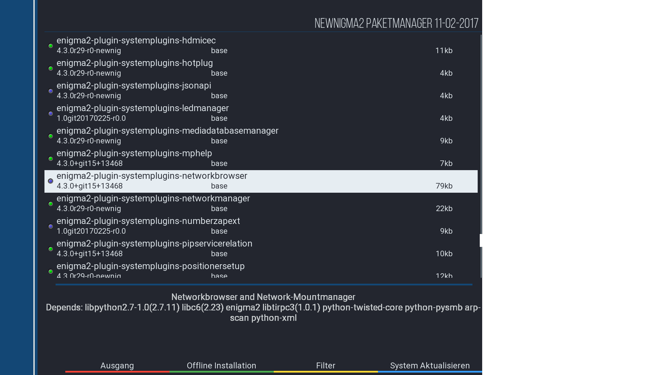667x375 pixels.
Task: Click blue dot on highlighted networkbrowser row
Action: pos(50,181)
